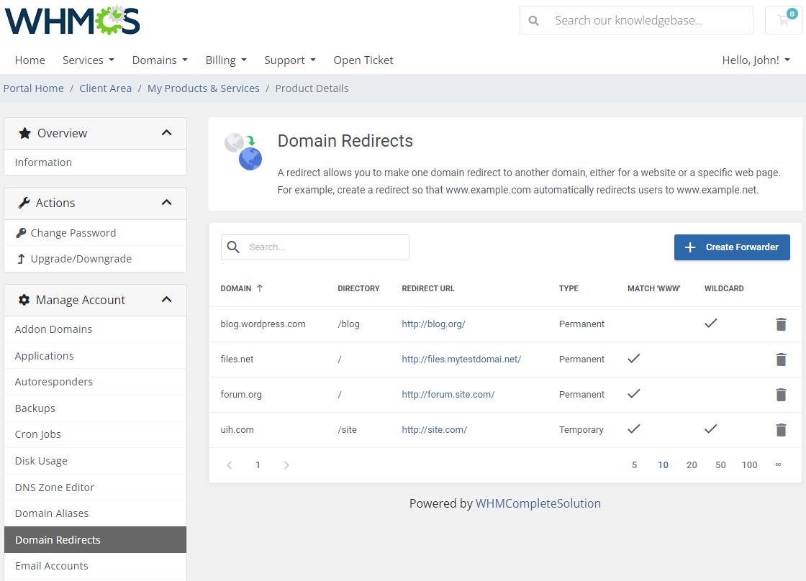
Task: Open Addon Domains in sidebar
Action: click(95, 329)
